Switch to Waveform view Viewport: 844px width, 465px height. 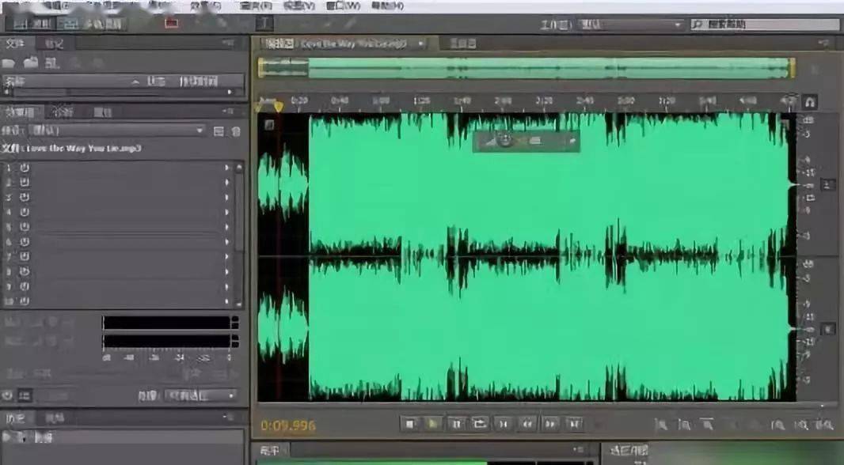coord(33,24)
